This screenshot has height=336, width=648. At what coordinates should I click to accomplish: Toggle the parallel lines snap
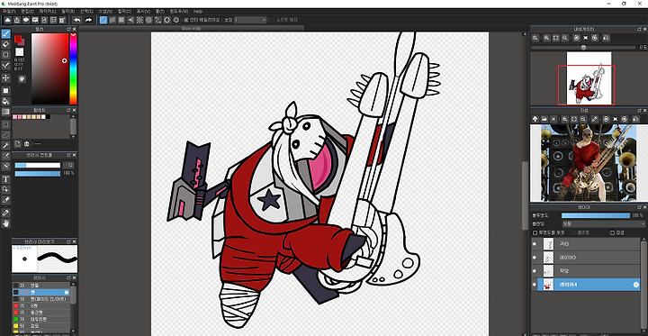pyautogui.click(x=112, y=20)
